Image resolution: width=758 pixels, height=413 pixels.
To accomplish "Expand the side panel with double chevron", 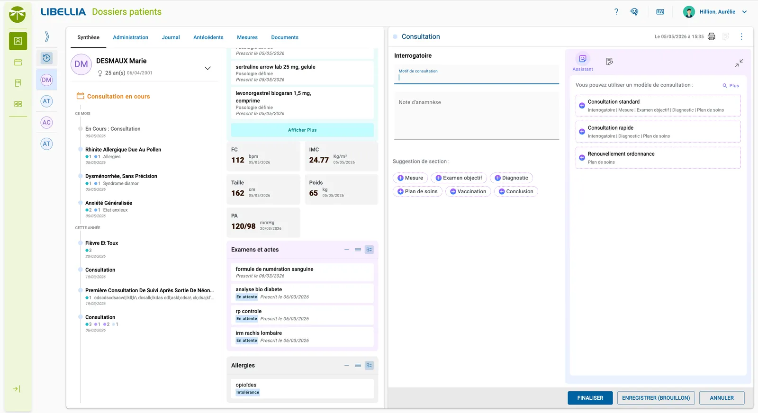I will tap(46, 36).
